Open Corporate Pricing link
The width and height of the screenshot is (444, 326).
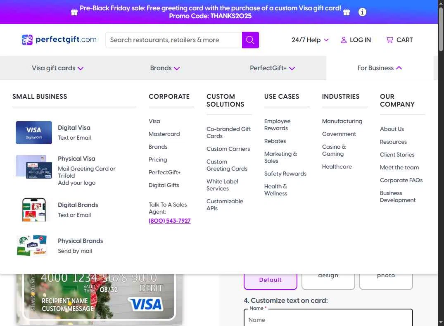coord(158,159)
